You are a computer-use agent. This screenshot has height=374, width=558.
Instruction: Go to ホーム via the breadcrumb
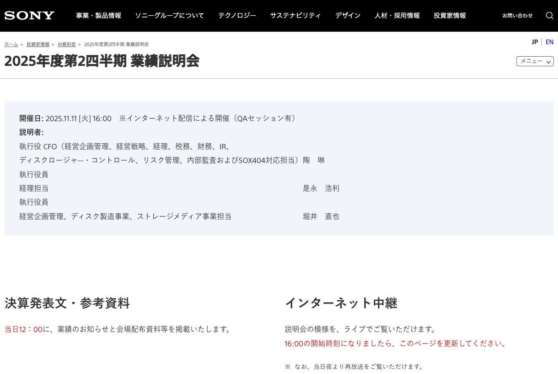[11, 45]
